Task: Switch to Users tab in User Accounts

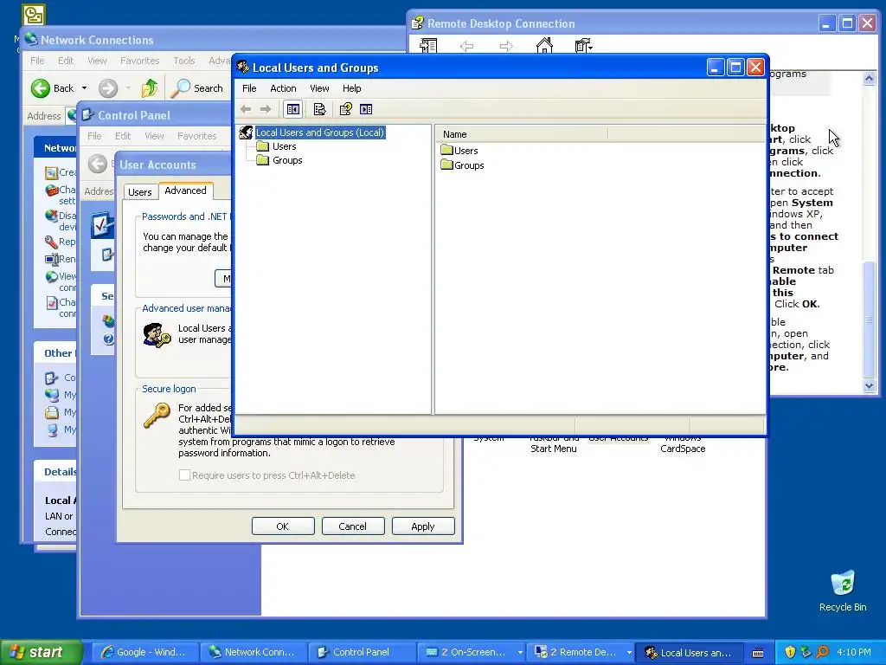Action: click(x=139, y=192)
